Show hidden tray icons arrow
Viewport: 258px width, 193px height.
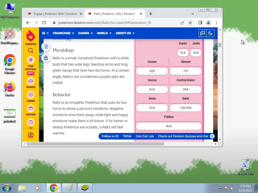coord(214,188)
